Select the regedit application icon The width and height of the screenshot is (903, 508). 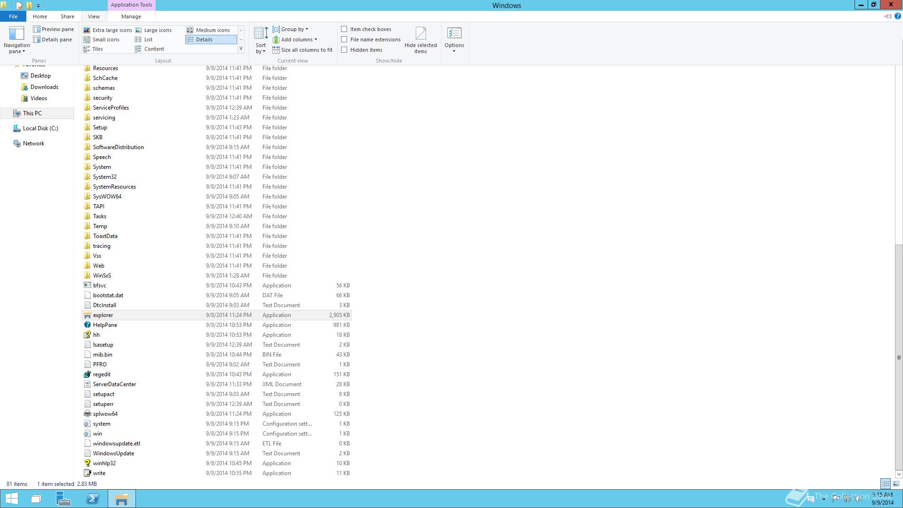[x=87, y=374]
